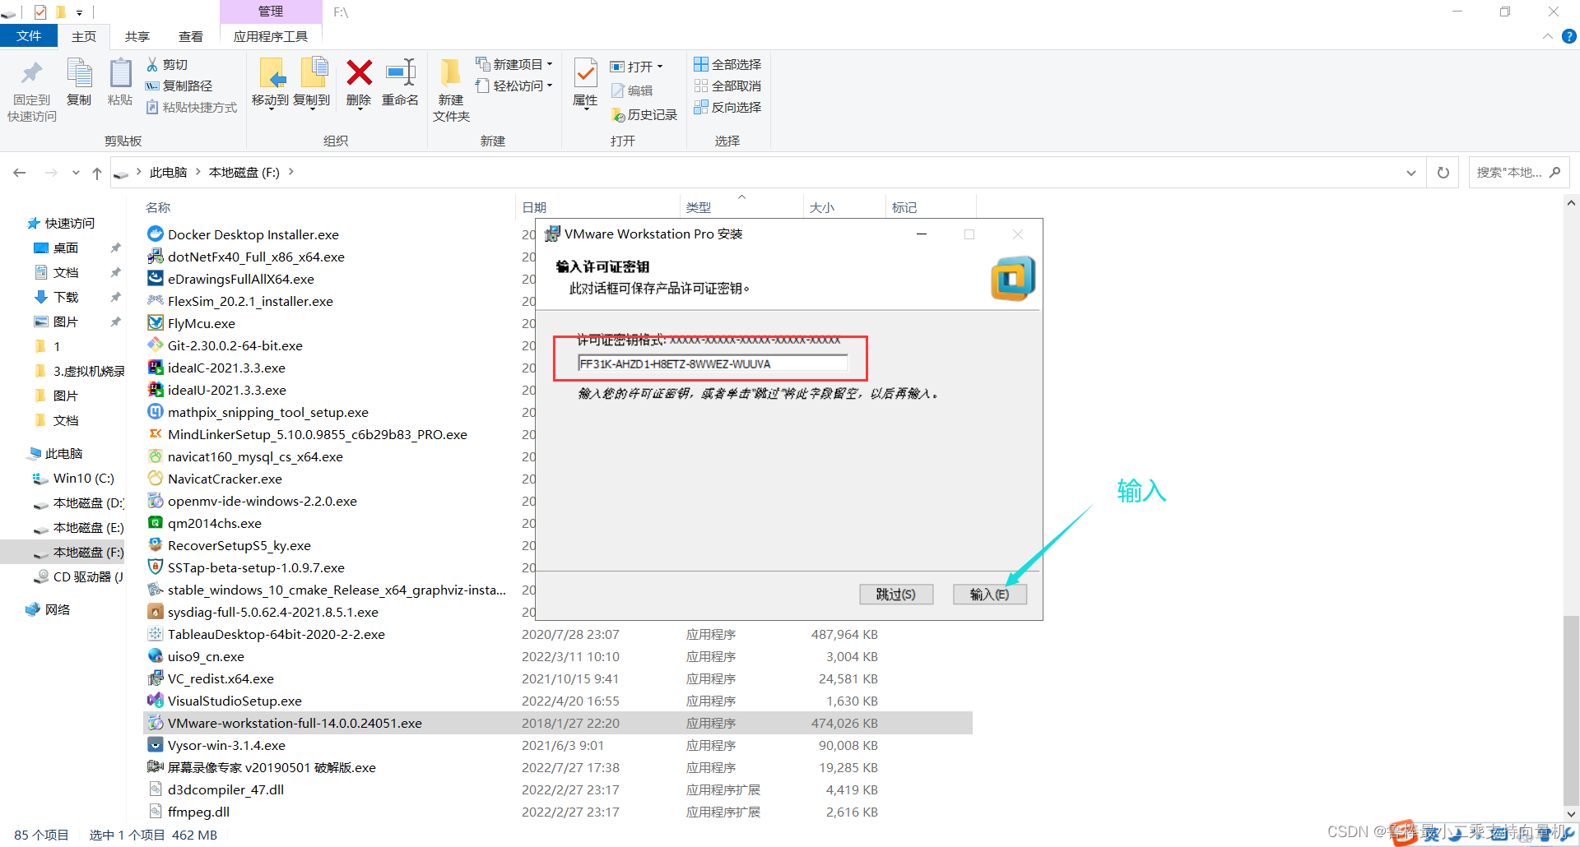
Task: Switch to the Share (共享) tab
Action: click(137, 36)
